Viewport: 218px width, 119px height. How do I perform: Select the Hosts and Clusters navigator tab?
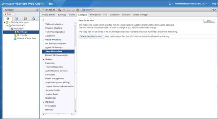point(8,19)
